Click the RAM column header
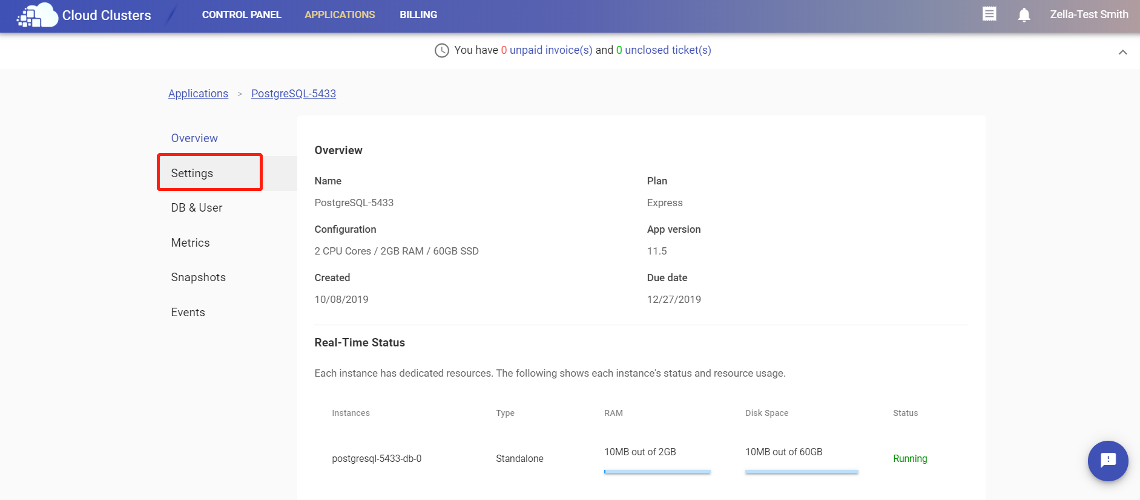The image size is (1140, 500). [613, 414]
